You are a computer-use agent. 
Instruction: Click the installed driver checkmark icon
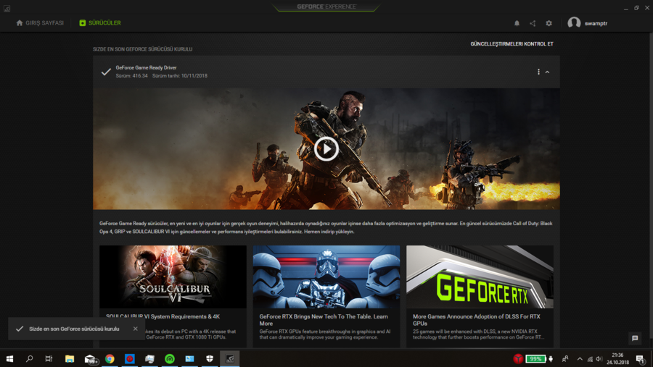click(106, 72)
